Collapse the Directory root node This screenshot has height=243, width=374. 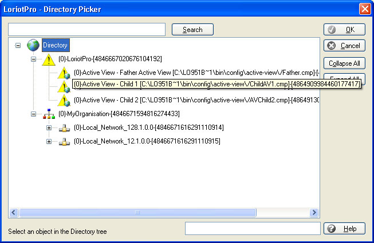point(18,45)
